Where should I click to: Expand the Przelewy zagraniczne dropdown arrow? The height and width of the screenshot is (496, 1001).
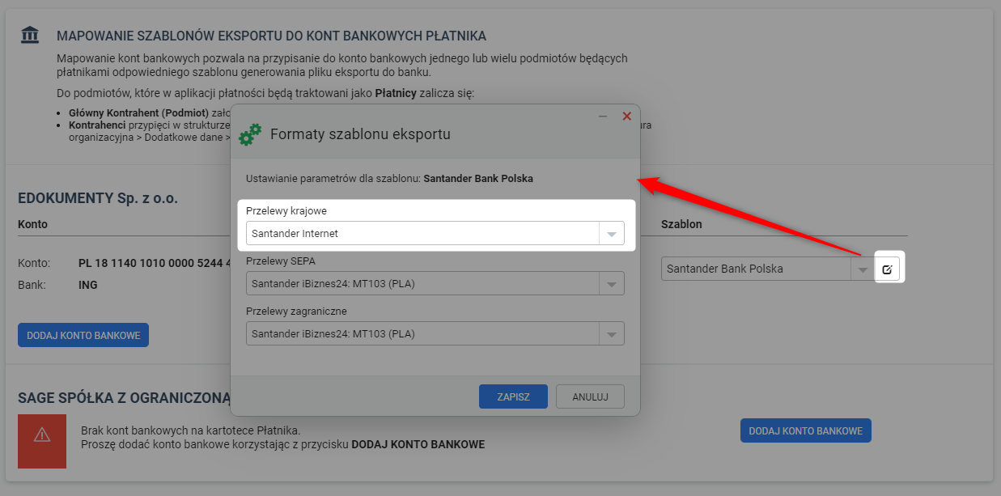click(x=612, y=334)
